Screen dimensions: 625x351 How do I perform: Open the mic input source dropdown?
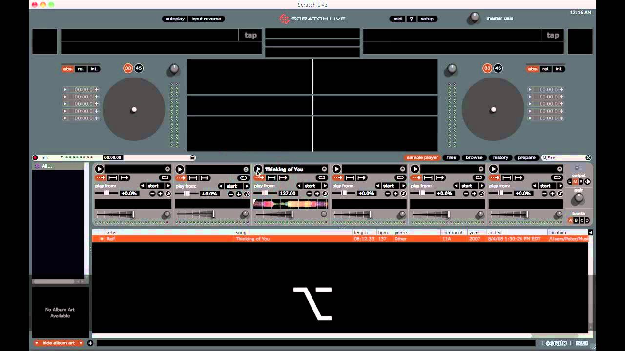(62, 158)
